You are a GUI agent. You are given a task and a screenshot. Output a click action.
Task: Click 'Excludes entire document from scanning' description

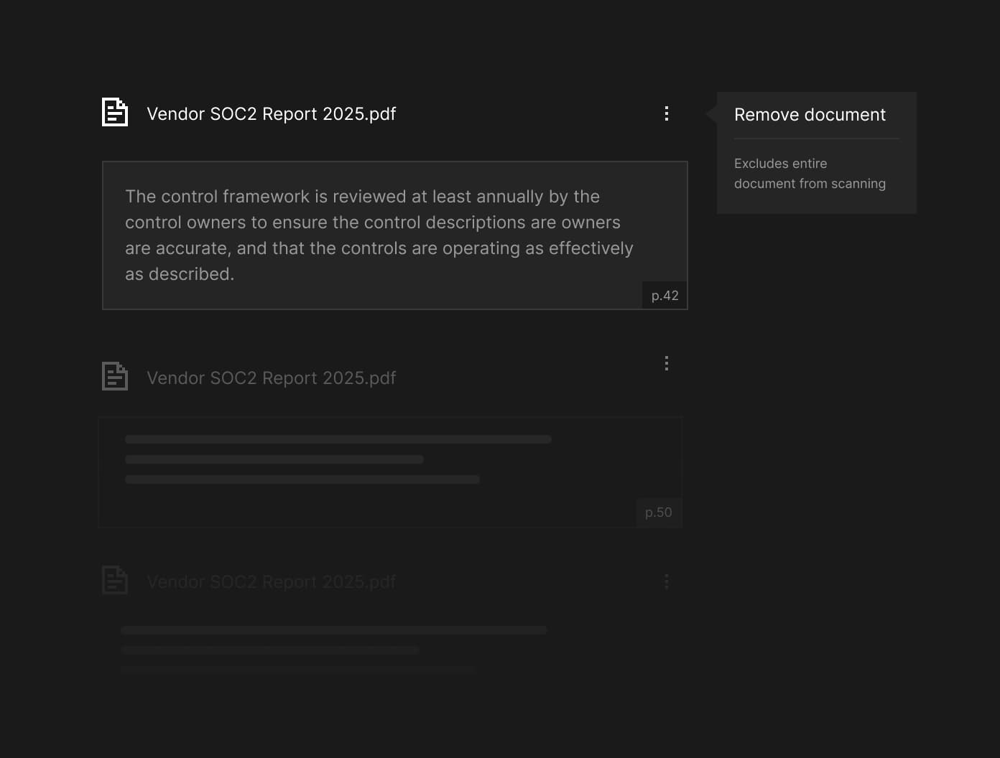810,174
